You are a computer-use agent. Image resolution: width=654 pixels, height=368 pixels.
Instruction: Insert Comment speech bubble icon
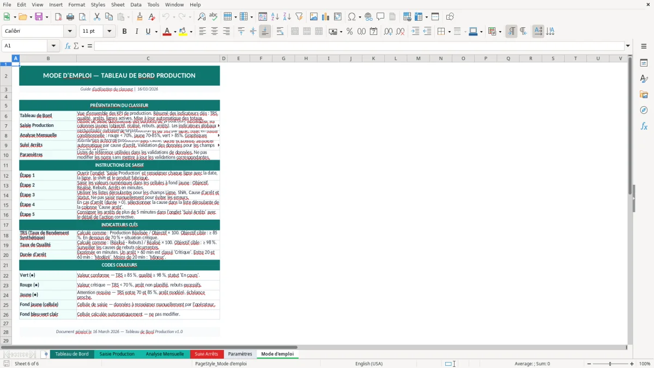pyautogui.click(x=380, y=17)
